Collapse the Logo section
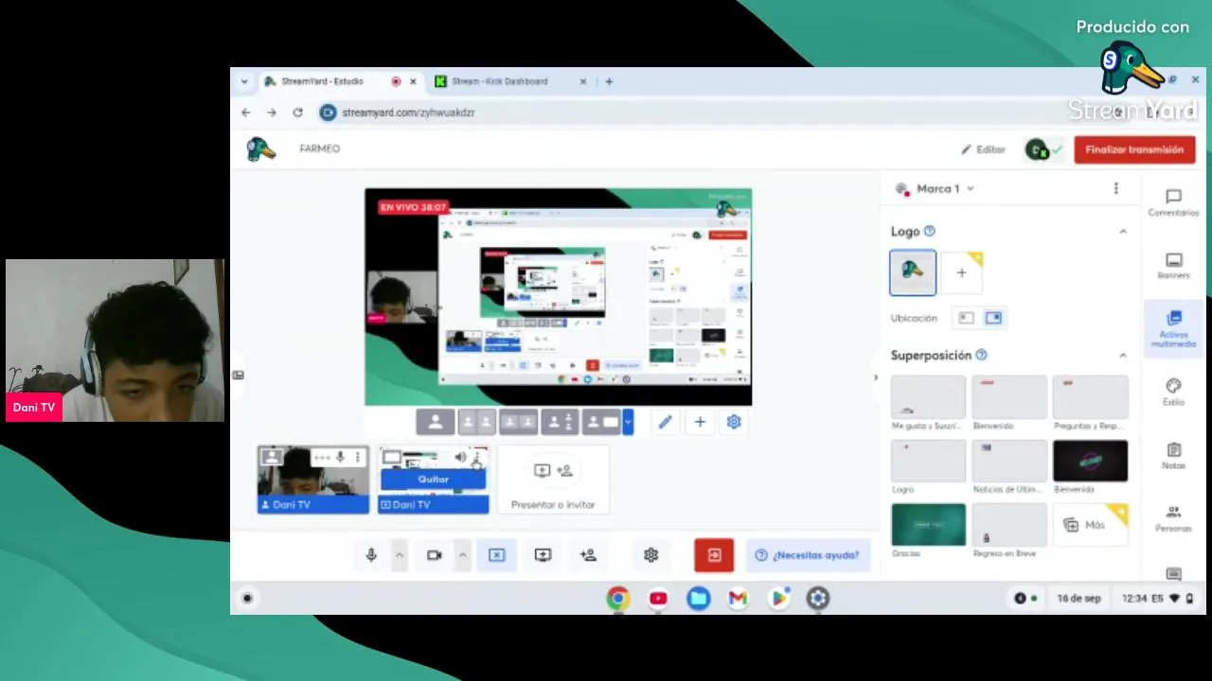The image size is (1212, 681). [1123, 231]
